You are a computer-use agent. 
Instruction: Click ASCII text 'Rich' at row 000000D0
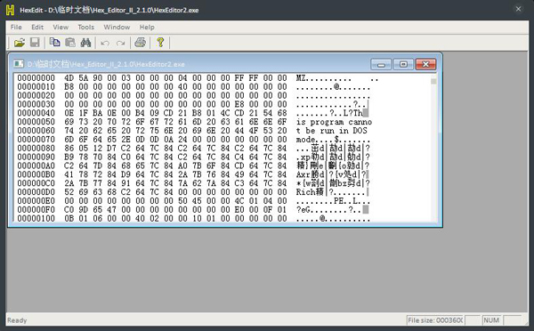pyautogui.click(x=305, y=192)
